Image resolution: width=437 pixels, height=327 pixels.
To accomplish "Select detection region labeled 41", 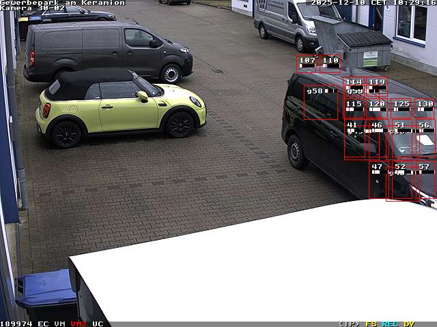I will [x=354, y=140].
